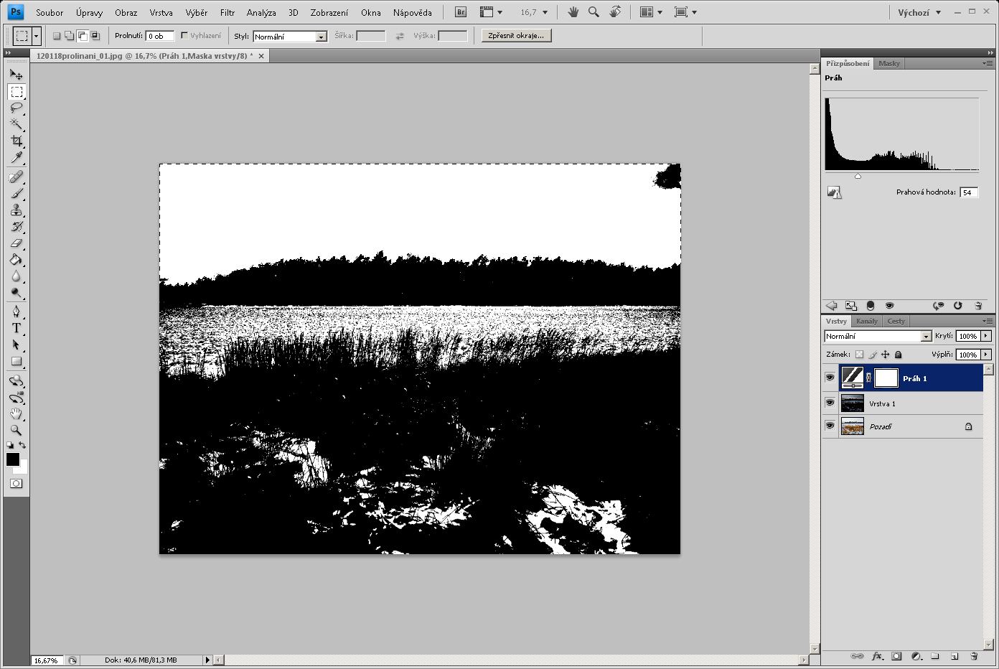Switch to the Kanály tab

[x=866, y=321]
